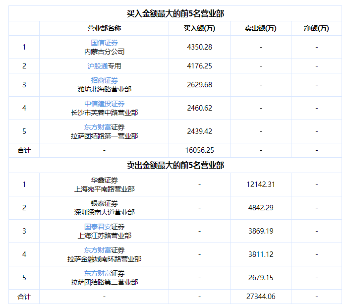This screenshot has height=306, width=346.
Task: Click the buy total 16056.25
Action: click(199, 150)
